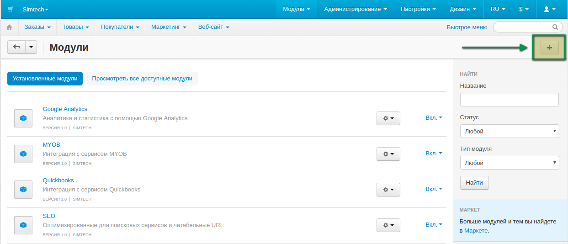This screenshot has width=568, height=244.
Task: Switch to Просмотреть все доступные модули tab
Action: pos(142,79)
